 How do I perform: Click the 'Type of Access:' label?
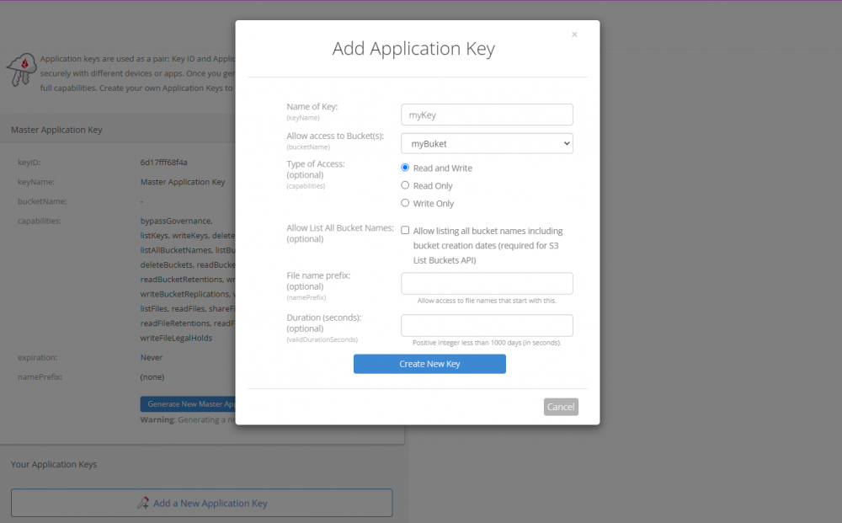316,163
